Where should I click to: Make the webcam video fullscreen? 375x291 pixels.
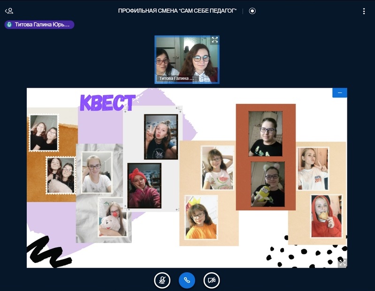[x=214, y=40]
